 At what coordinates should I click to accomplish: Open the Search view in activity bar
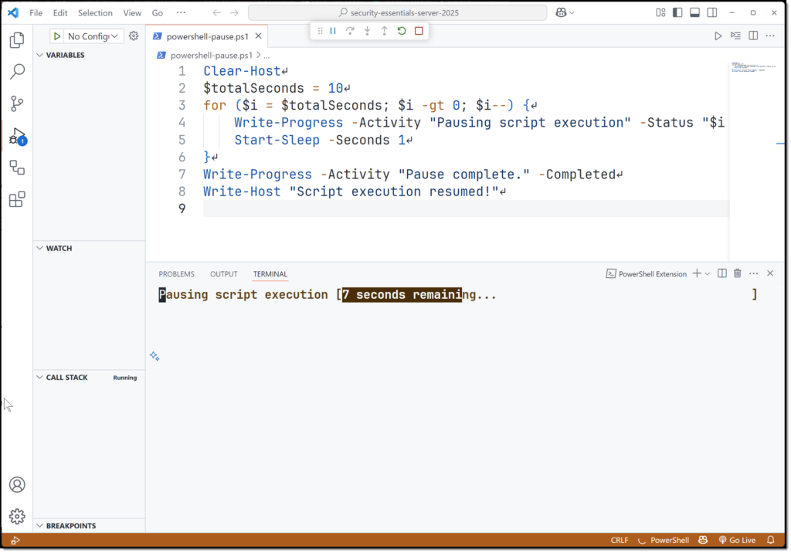coord(17,72)
